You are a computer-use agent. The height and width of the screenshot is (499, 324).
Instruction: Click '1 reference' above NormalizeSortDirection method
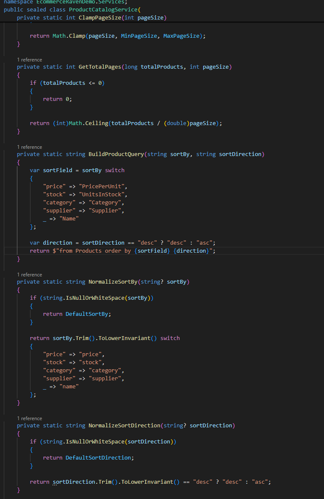coord(29,418)
